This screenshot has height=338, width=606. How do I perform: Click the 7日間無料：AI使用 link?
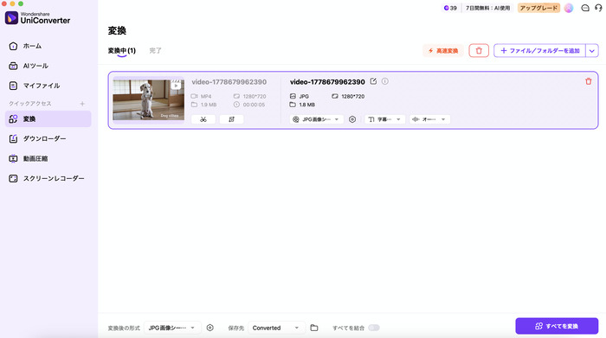click(487, 8)
